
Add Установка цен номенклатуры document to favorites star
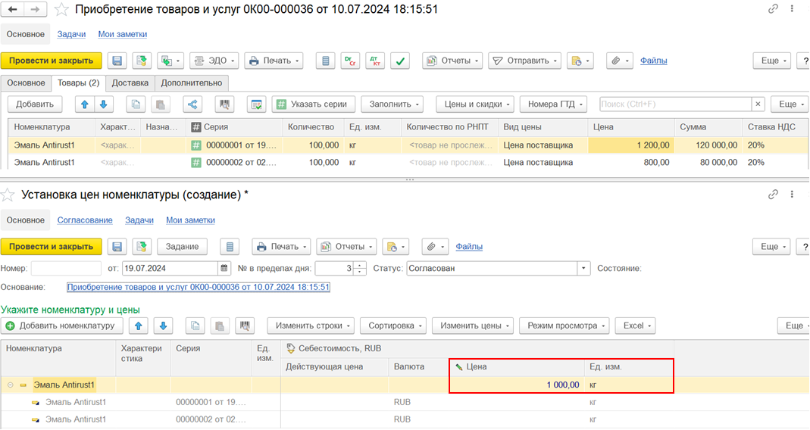[8, 195]
